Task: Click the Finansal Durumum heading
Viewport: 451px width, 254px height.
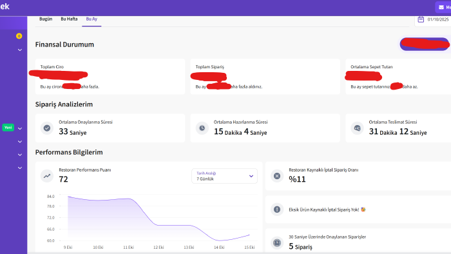Action: tap(64, 44)
